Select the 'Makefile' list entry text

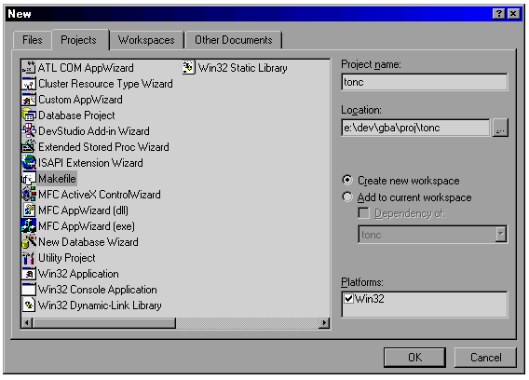pos(58,179)
